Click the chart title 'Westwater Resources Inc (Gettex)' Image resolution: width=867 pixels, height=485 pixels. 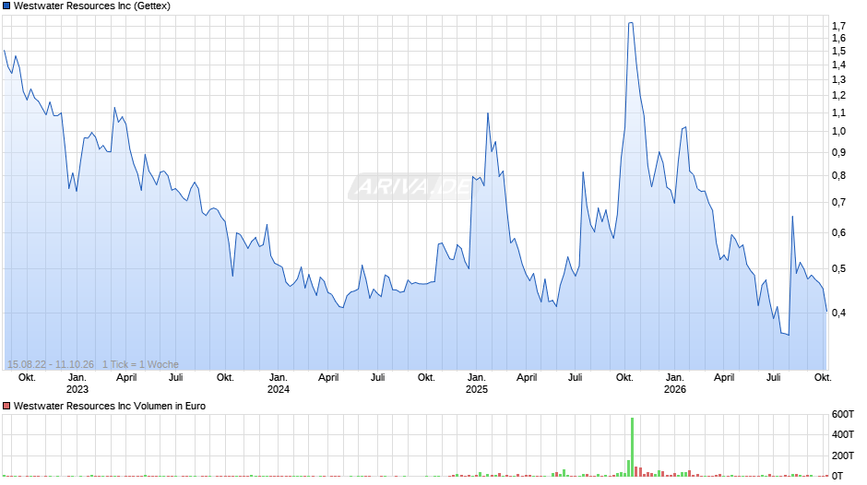pos(92,6)
